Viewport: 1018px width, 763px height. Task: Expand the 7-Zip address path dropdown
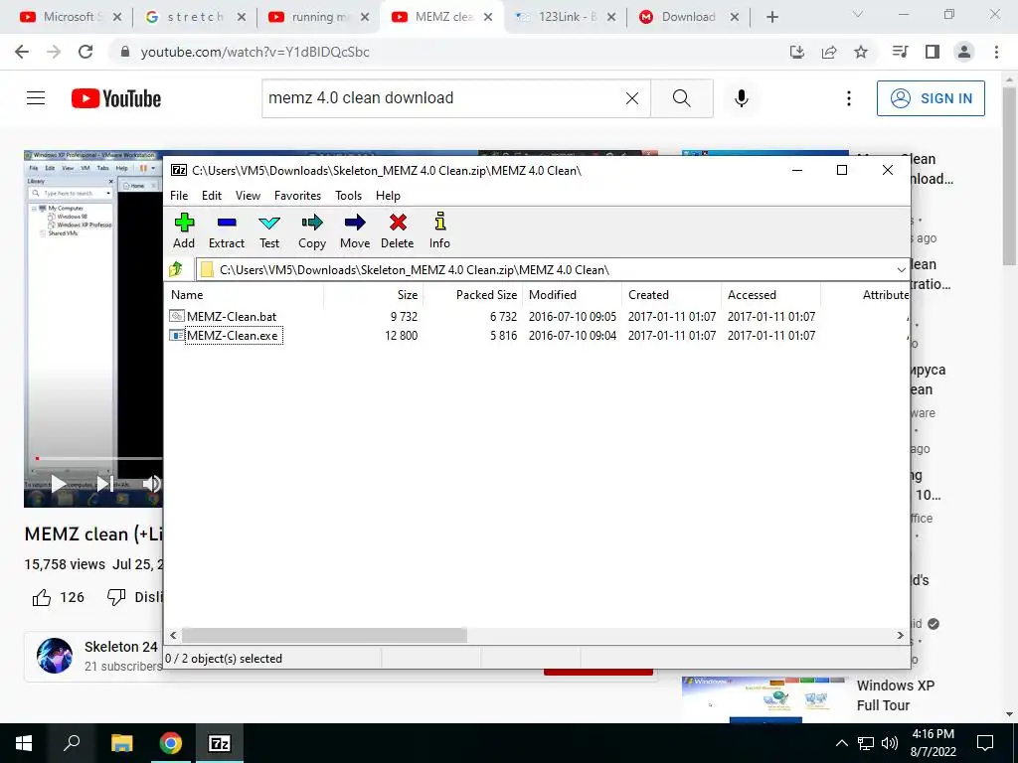(901, 270)
